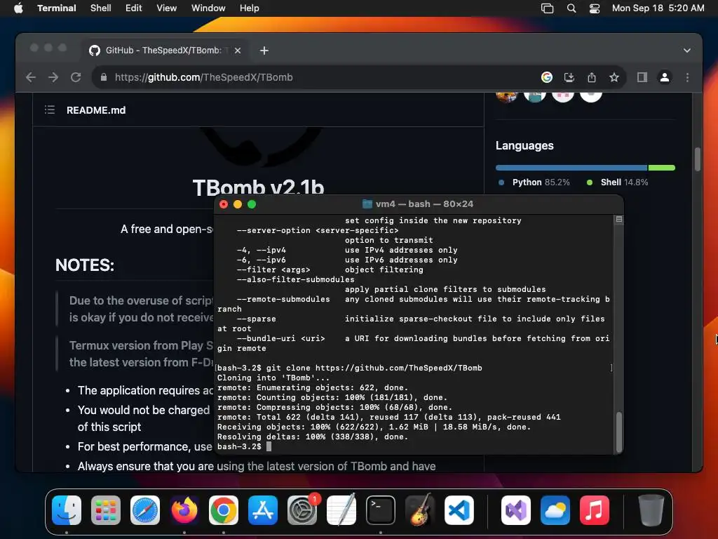Screen dimensions: 718x539
Task: Open the Help menu
Action: coord(250,8)
